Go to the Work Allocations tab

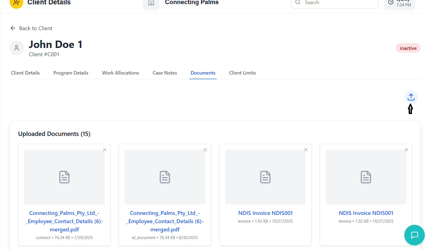121,73
